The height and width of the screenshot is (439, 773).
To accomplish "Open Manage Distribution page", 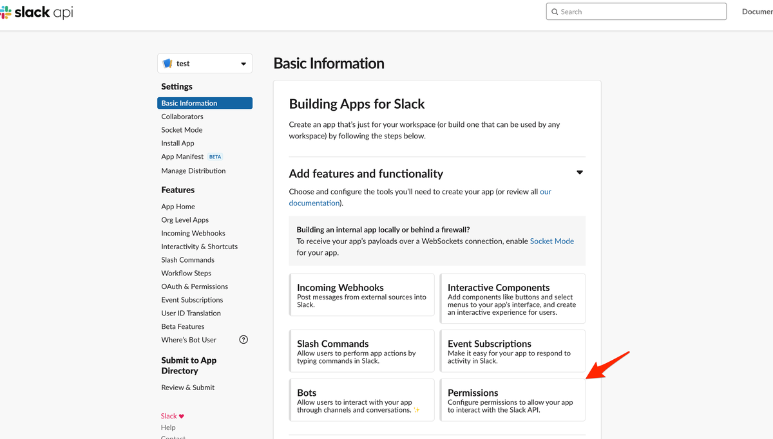I will pyautogui.click(x=193, y=171).
